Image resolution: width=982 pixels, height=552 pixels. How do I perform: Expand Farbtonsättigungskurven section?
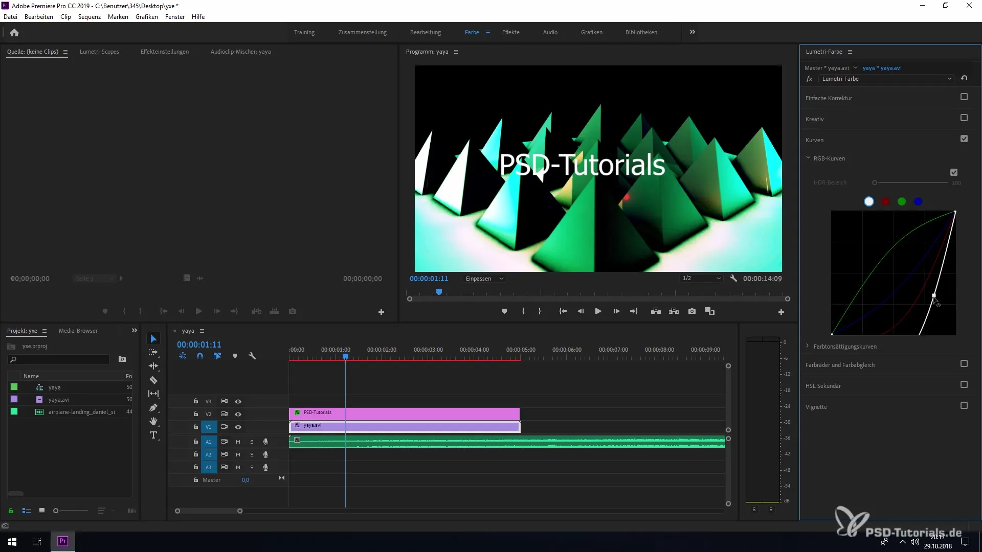pos(808,346)
